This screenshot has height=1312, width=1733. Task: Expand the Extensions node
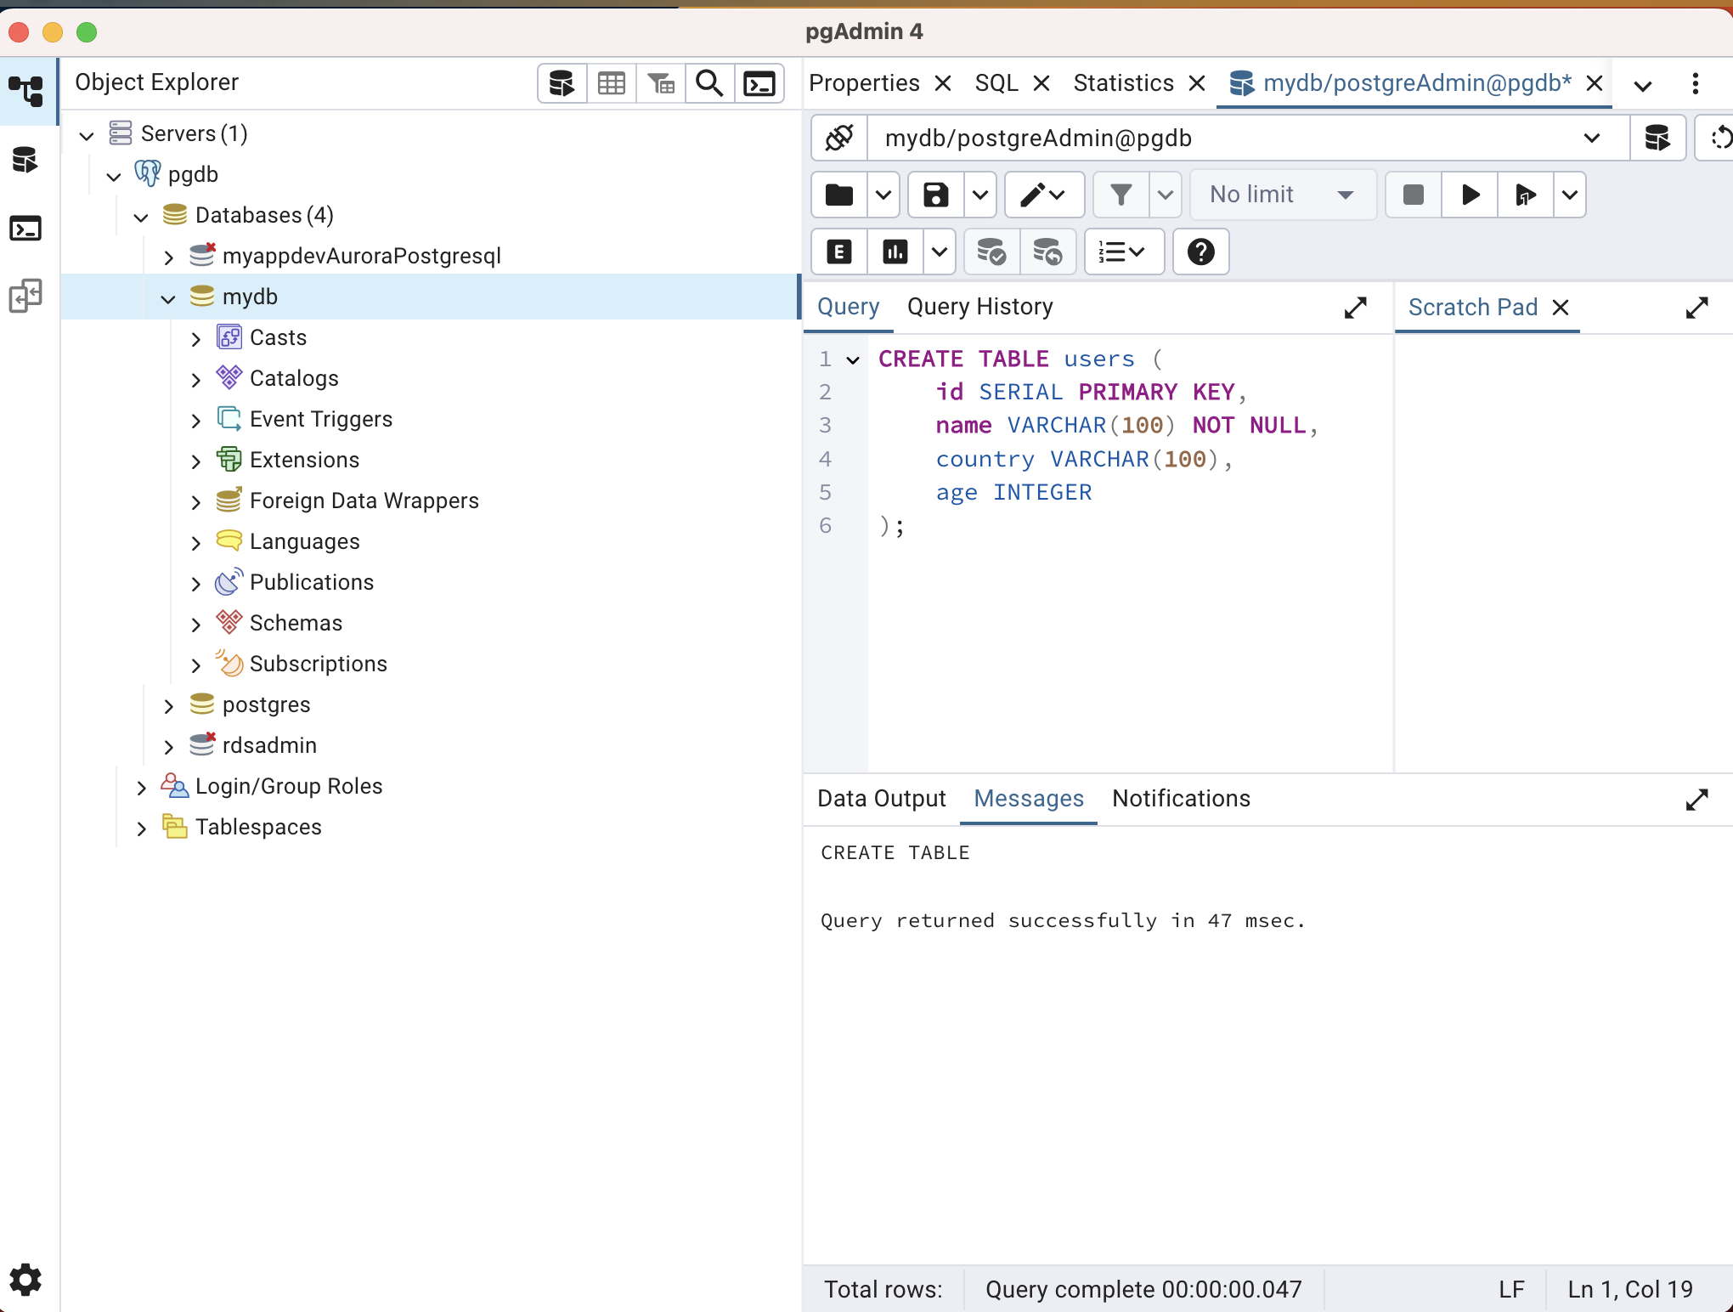[195, 461]
